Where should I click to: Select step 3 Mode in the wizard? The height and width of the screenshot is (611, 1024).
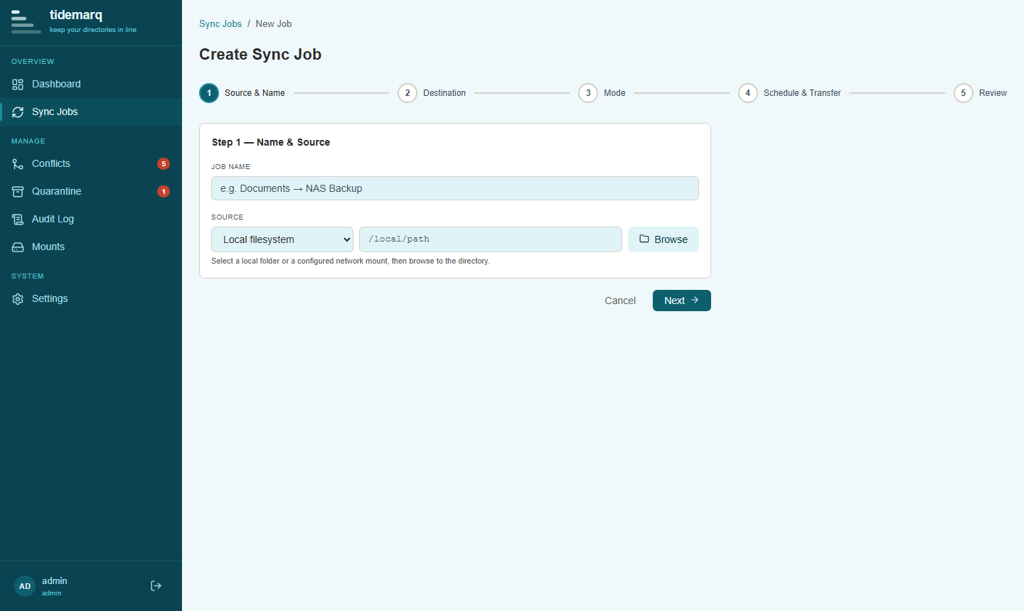(x=602, y=93)
